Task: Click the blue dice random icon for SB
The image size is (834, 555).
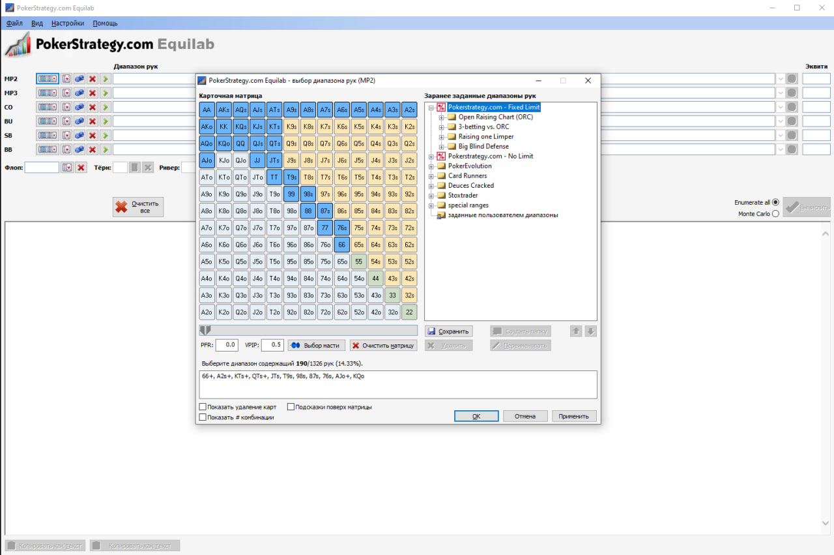Action: pos(79,135)
